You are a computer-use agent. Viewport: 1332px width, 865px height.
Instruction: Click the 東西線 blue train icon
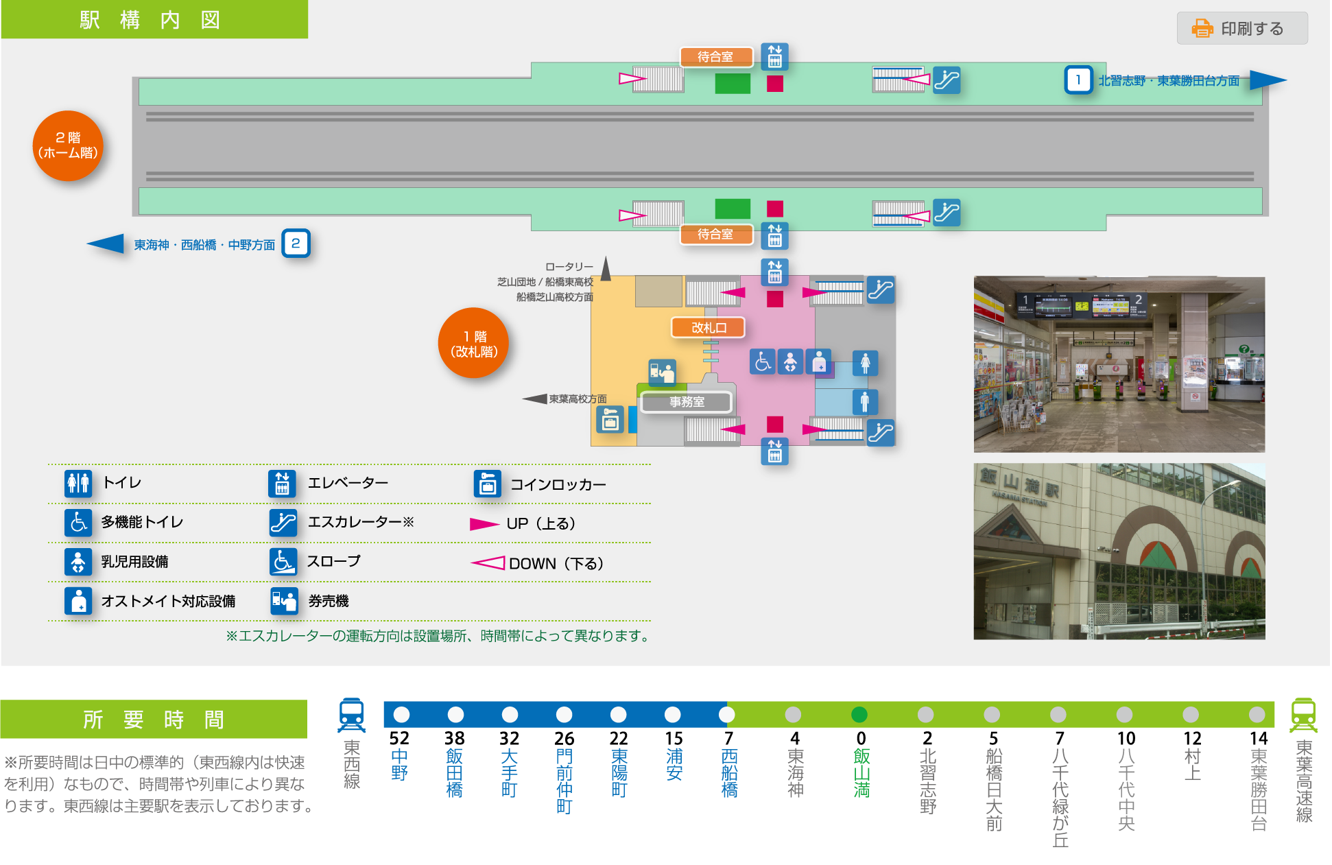click(x=352, y=716)
